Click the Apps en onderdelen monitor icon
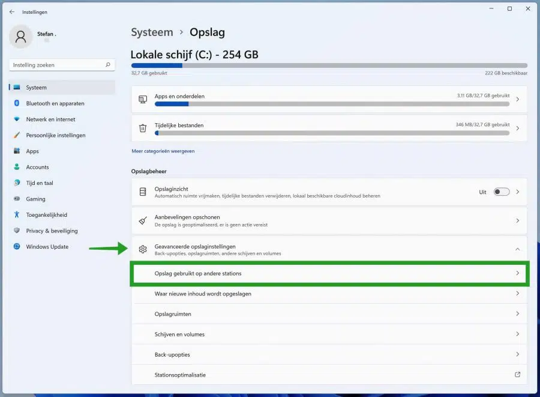 tap(143, 99)
